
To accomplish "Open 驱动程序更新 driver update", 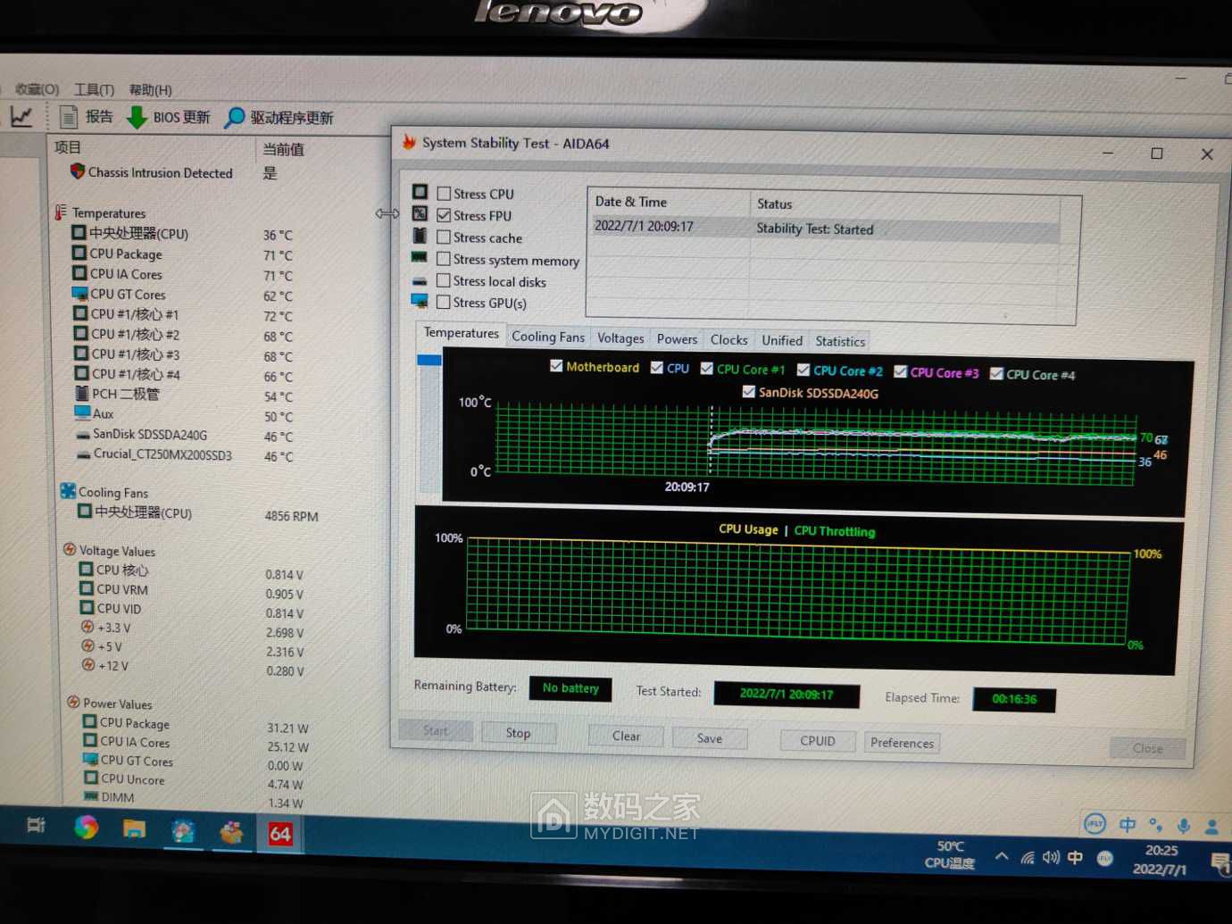I will point(279,118).
